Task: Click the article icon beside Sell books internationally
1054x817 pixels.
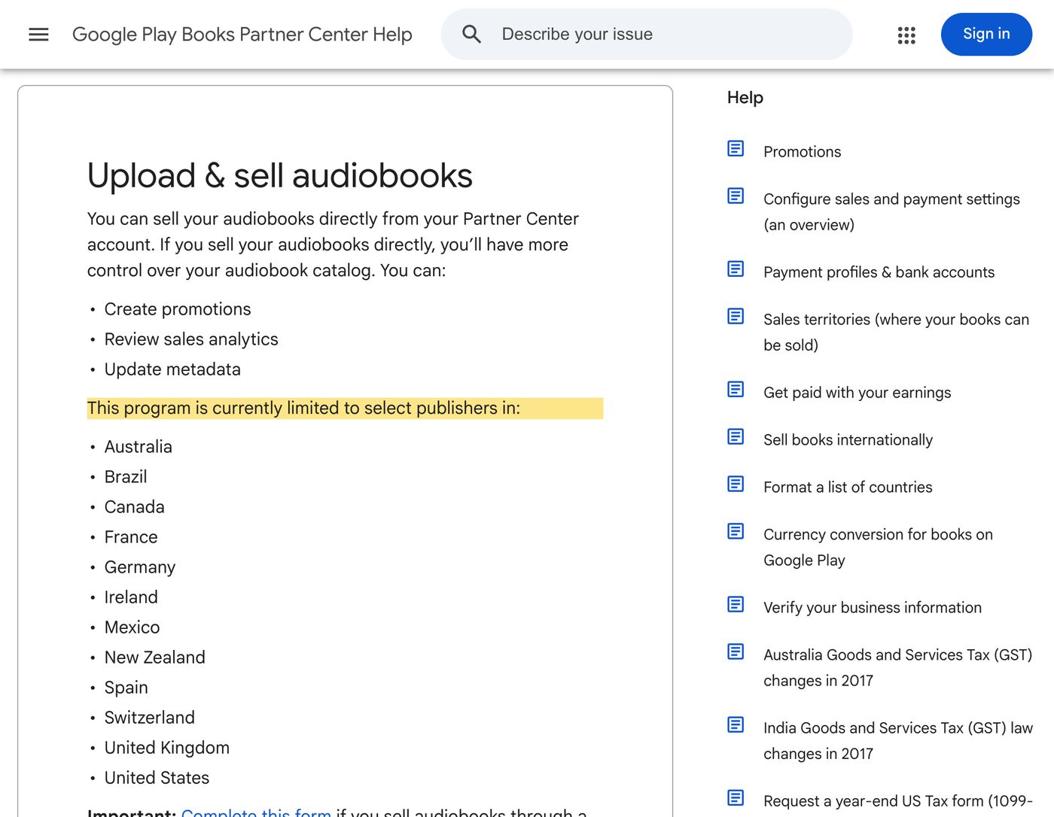Action: tap(736, 437)
